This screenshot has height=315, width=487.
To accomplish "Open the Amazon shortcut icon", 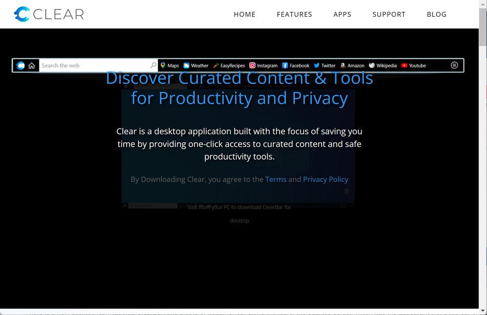I will (343, 65).
